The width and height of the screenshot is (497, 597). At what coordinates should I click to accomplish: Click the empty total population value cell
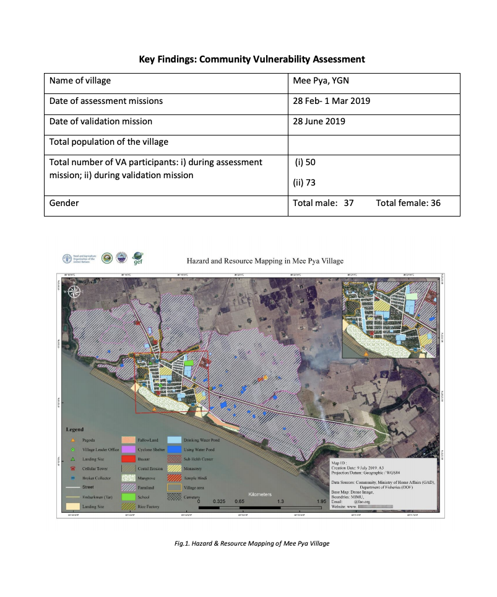click(x=374, y=145)
